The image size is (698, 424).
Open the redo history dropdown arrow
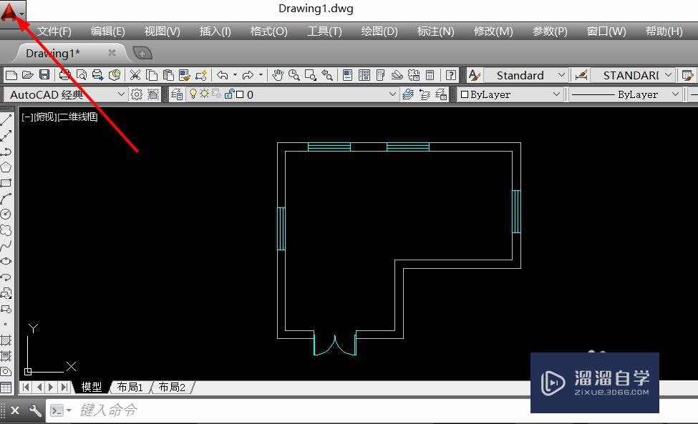(261, 75)
